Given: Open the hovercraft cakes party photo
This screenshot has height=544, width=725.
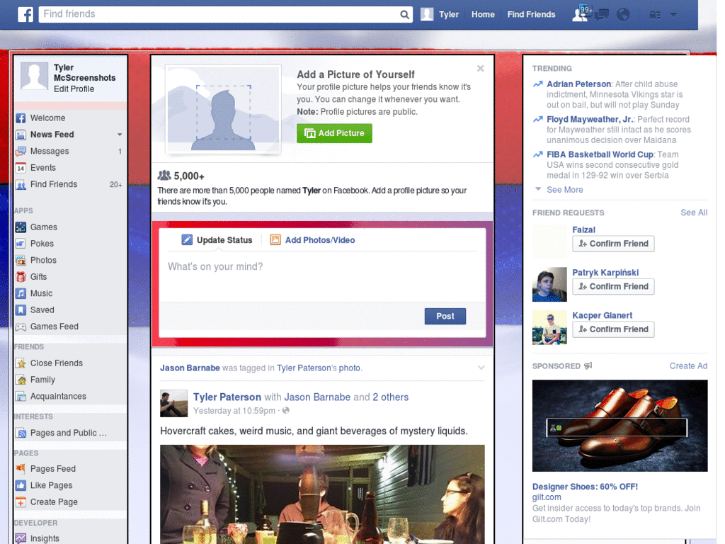Looking at the screenshot, I should (322, 494).
